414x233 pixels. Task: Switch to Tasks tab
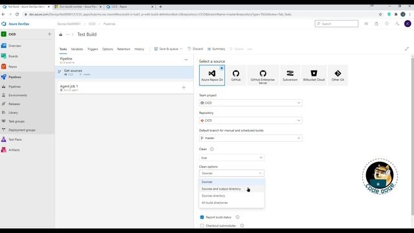[x=63, y=49]
